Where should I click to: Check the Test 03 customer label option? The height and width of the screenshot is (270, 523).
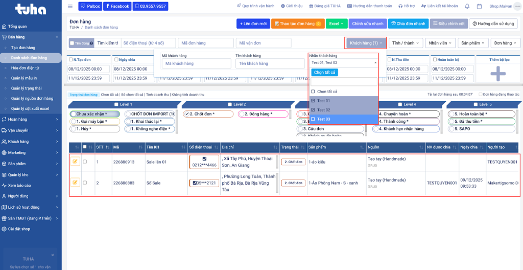313,119
